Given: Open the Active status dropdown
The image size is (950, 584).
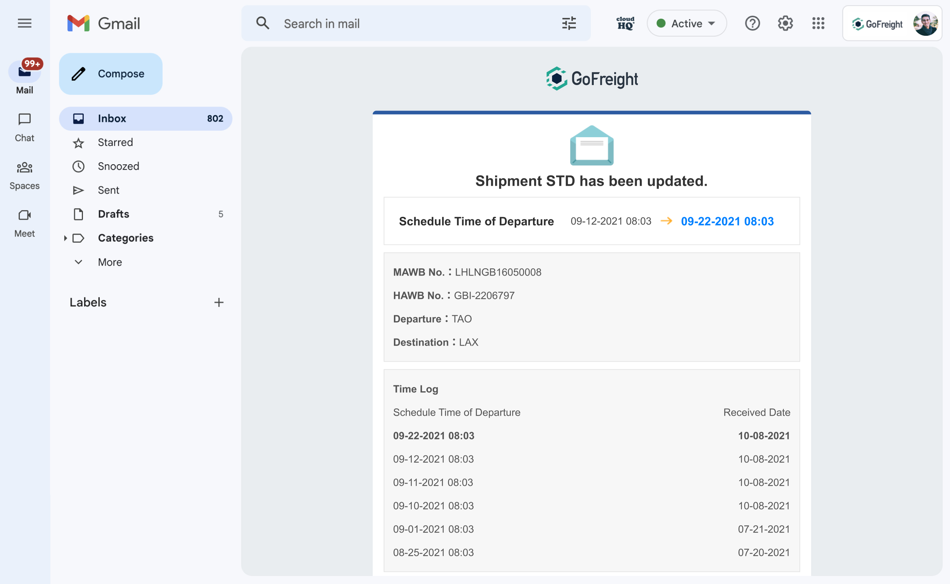Looking at the screenshot, I should [686, 24].
